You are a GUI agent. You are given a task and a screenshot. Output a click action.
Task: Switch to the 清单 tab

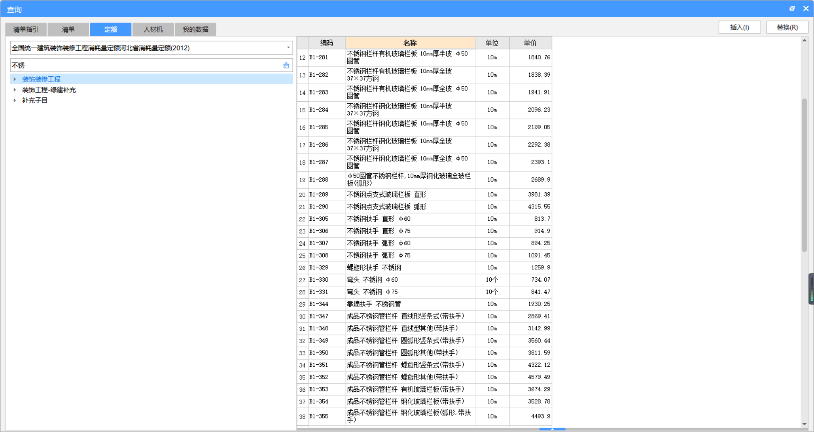point(68,29)
